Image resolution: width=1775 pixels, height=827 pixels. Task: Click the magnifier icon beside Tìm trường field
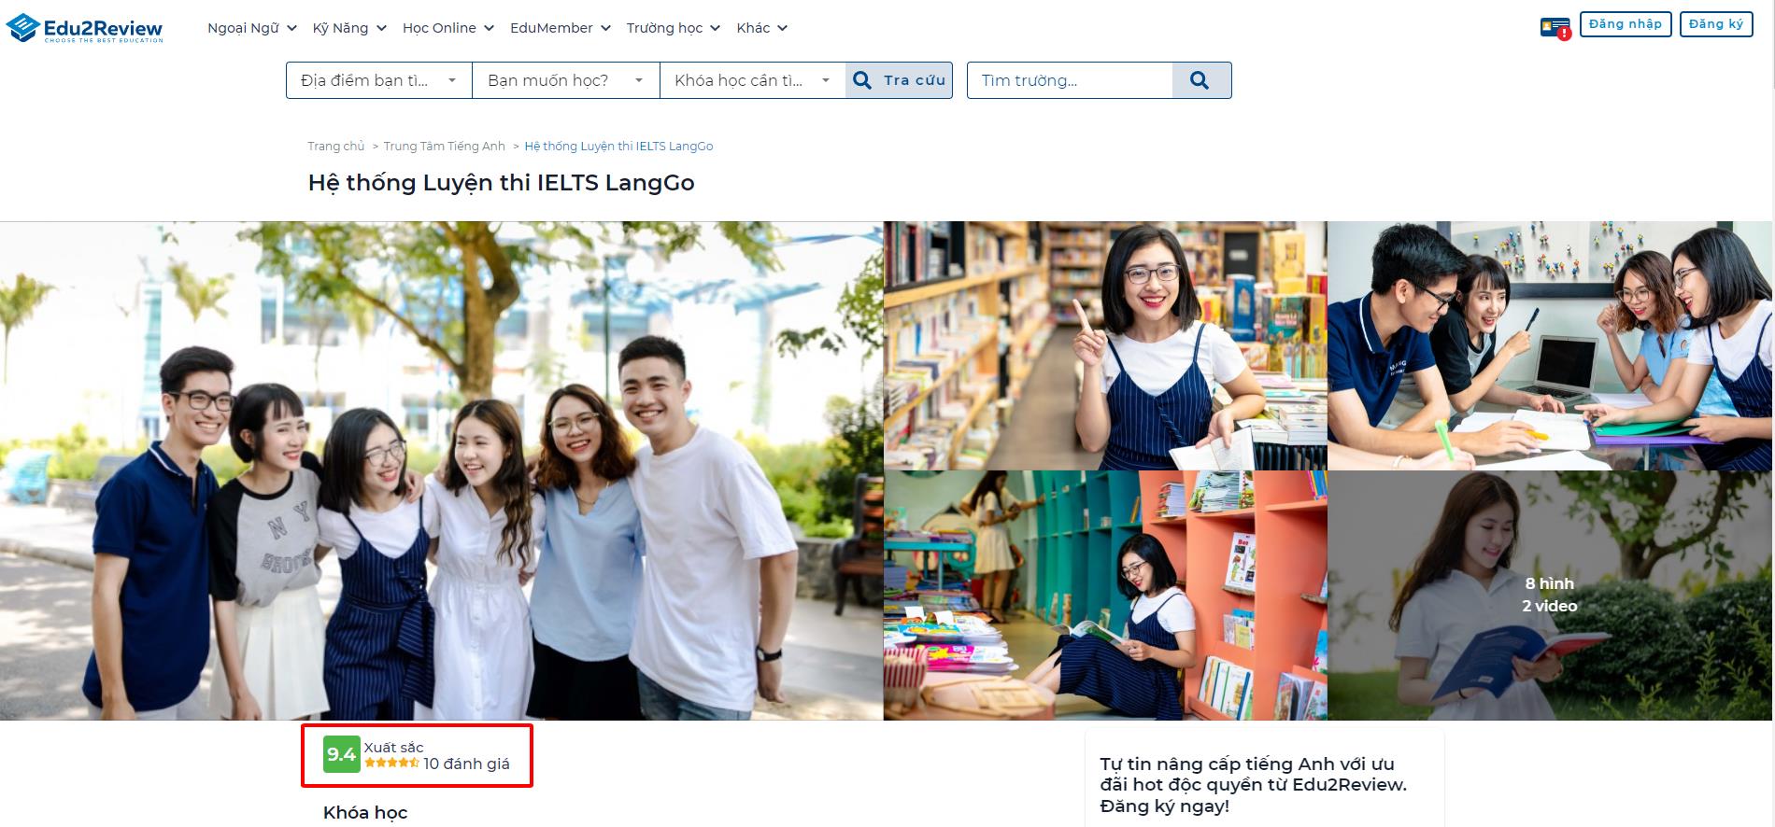[x=1200, y=80]
